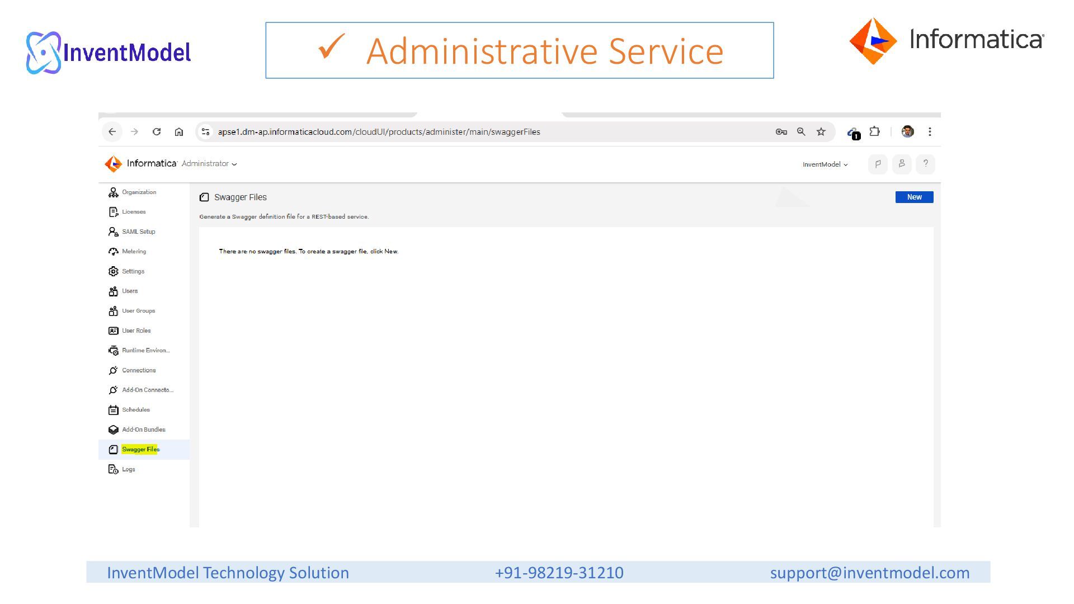Select the Licenses menu item

coord(134,212)
